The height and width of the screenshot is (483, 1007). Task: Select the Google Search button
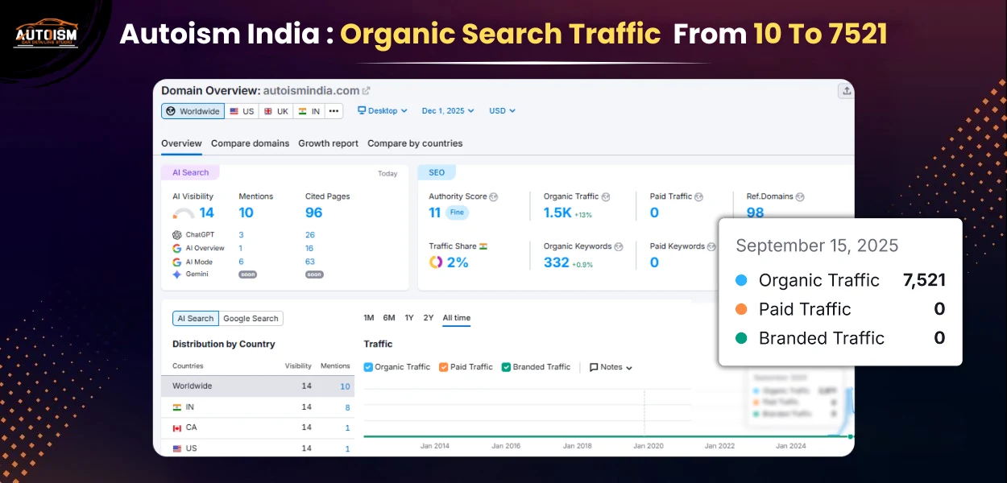click(251, 319)
